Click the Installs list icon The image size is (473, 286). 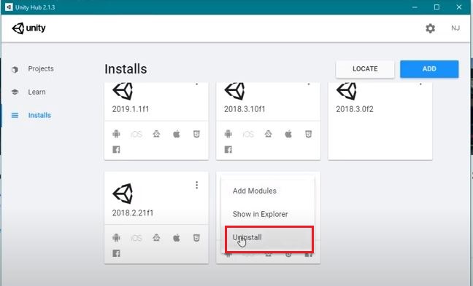pos(15,115)
